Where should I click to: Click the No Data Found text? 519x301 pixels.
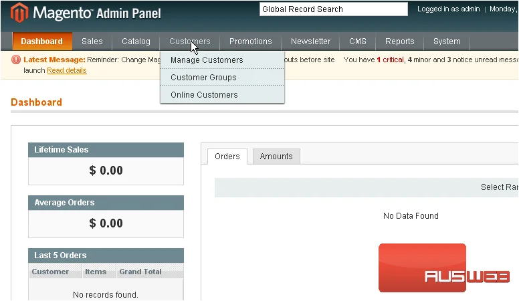411,216
